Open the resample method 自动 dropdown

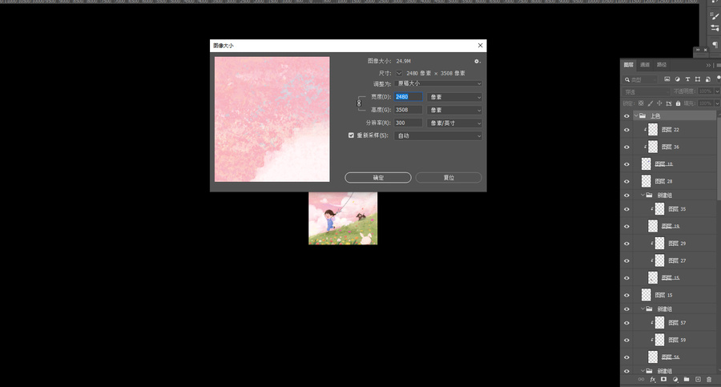point(438,135)
